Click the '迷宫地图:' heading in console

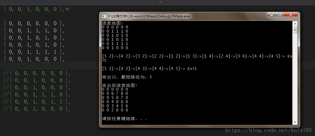pos(113,23)
